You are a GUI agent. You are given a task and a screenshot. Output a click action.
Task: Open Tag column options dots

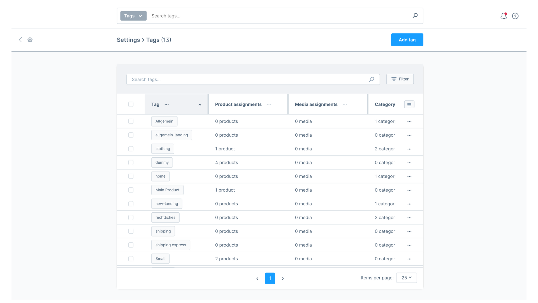[167, 105]
